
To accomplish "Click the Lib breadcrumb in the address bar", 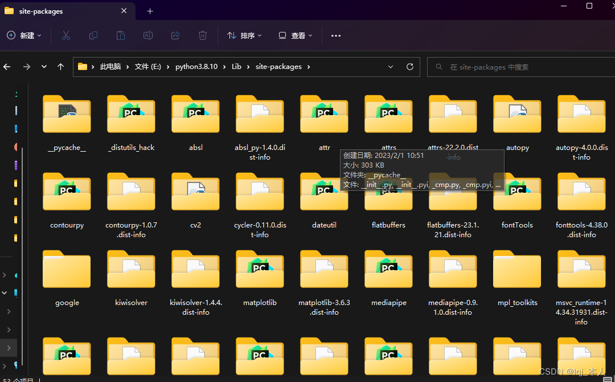I will [x=236, y=66].
